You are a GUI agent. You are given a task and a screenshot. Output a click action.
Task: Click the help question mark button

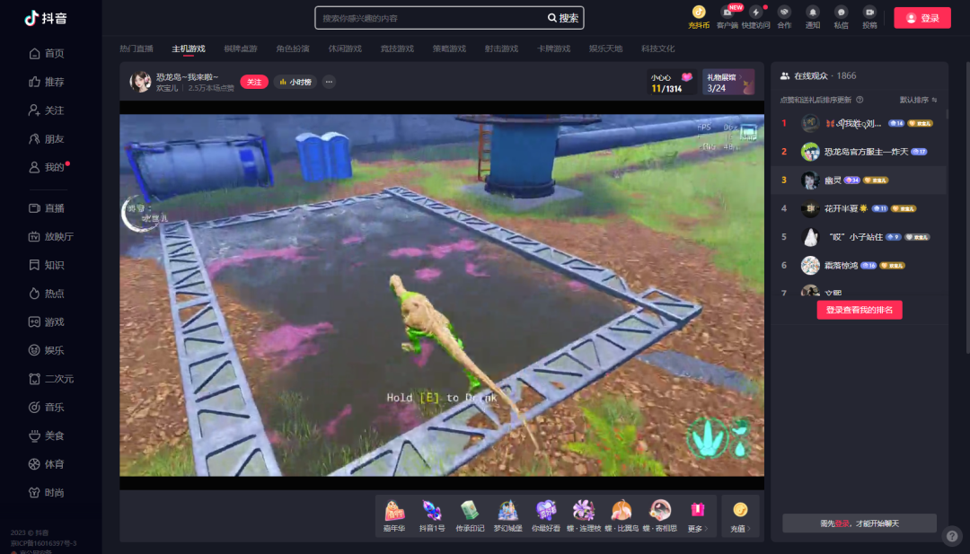pyautogui.click(x=952, y=536)
